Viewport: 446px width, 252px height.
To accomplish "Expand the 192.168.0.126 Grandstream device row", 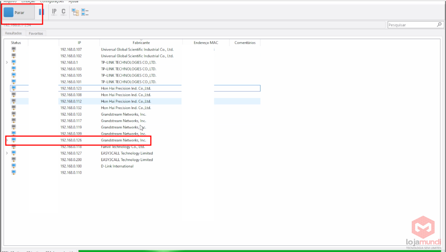I will click(7, 140).
